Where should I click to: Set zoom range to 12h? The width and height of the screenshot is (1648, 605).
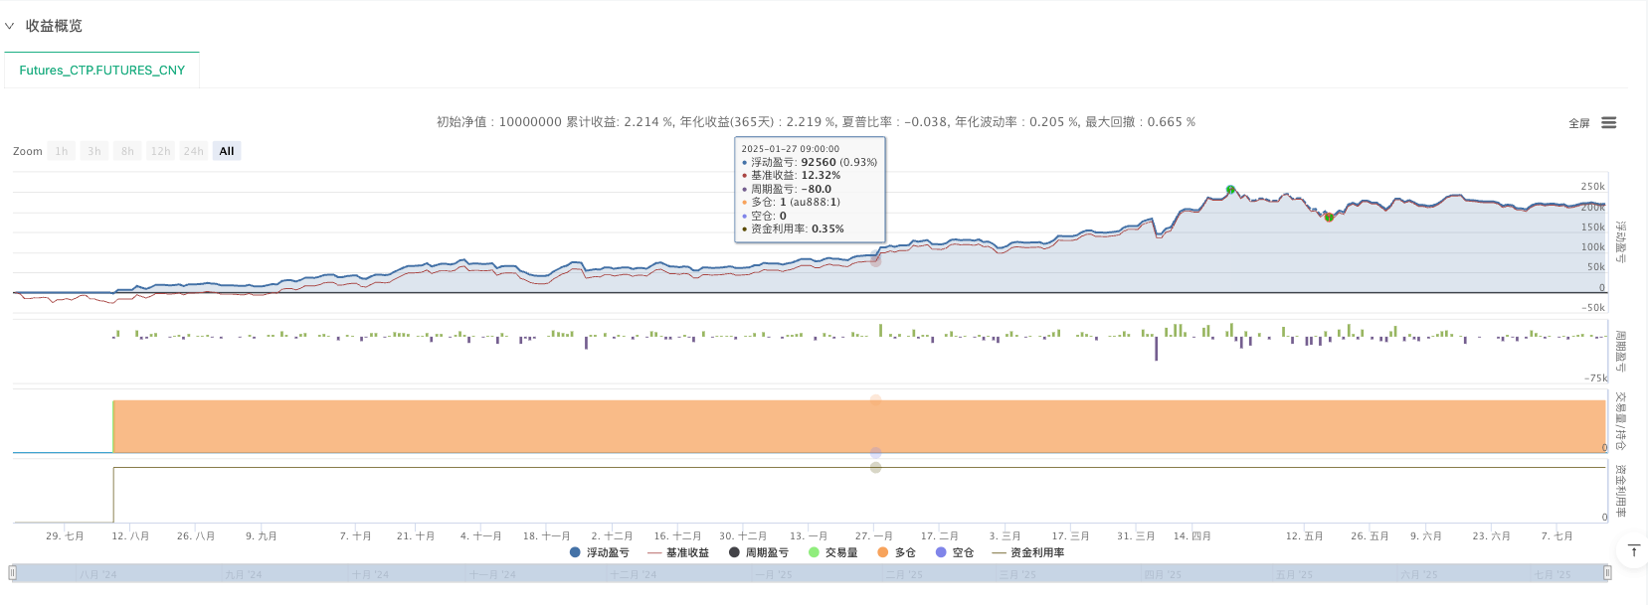tap(160, 151)
